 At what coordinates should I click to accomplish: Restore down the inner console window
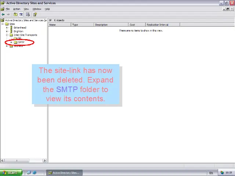click(x=228, y=9)
